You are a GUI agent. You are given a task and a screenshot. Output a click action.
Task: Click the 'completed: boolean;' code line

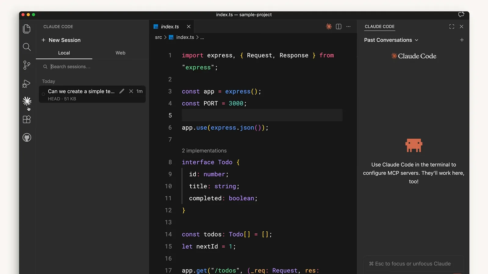pyautogui.click(x=223, y=198)
